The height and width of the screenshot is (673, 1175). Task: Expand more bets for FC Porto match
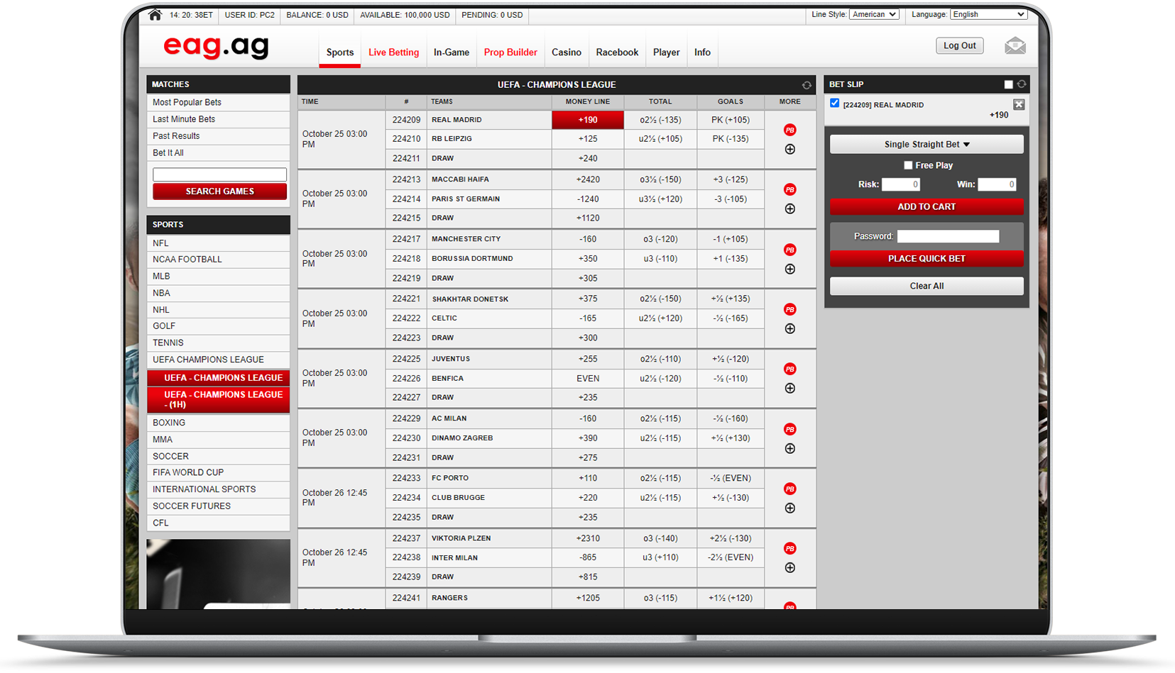[789, 508]
